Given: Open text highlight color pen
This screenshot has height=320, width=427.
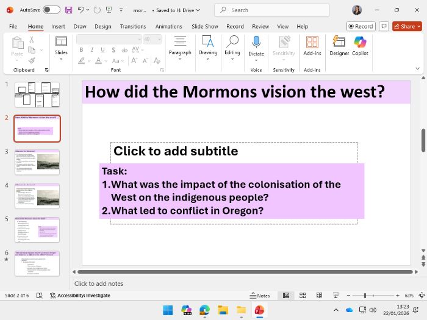Looking at the screenshot, I should point(81,60).
